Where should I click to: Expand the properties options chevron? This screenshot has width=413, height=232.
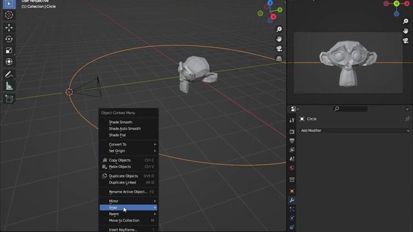coord(407,109)
